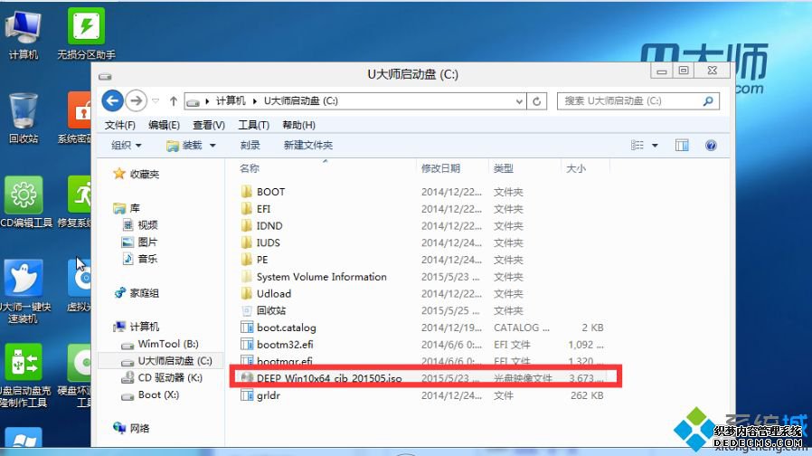Open 视频 library in sidebar
This screenshot has height=456, width=812.
(x=140, y=225)
